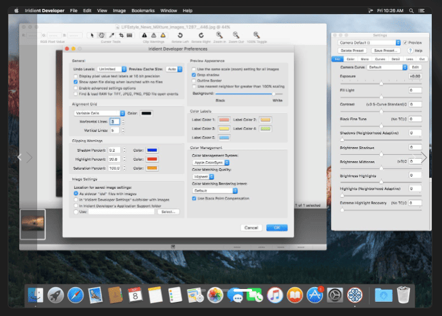The width and height of the screenshot is (442, 316).
Task: Open the Variable Cells grid dropdown
Action: 99,113
